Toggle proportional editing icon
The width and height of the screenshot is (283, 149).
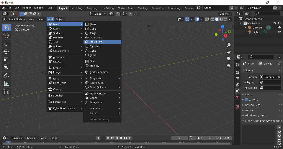[130, 14]
